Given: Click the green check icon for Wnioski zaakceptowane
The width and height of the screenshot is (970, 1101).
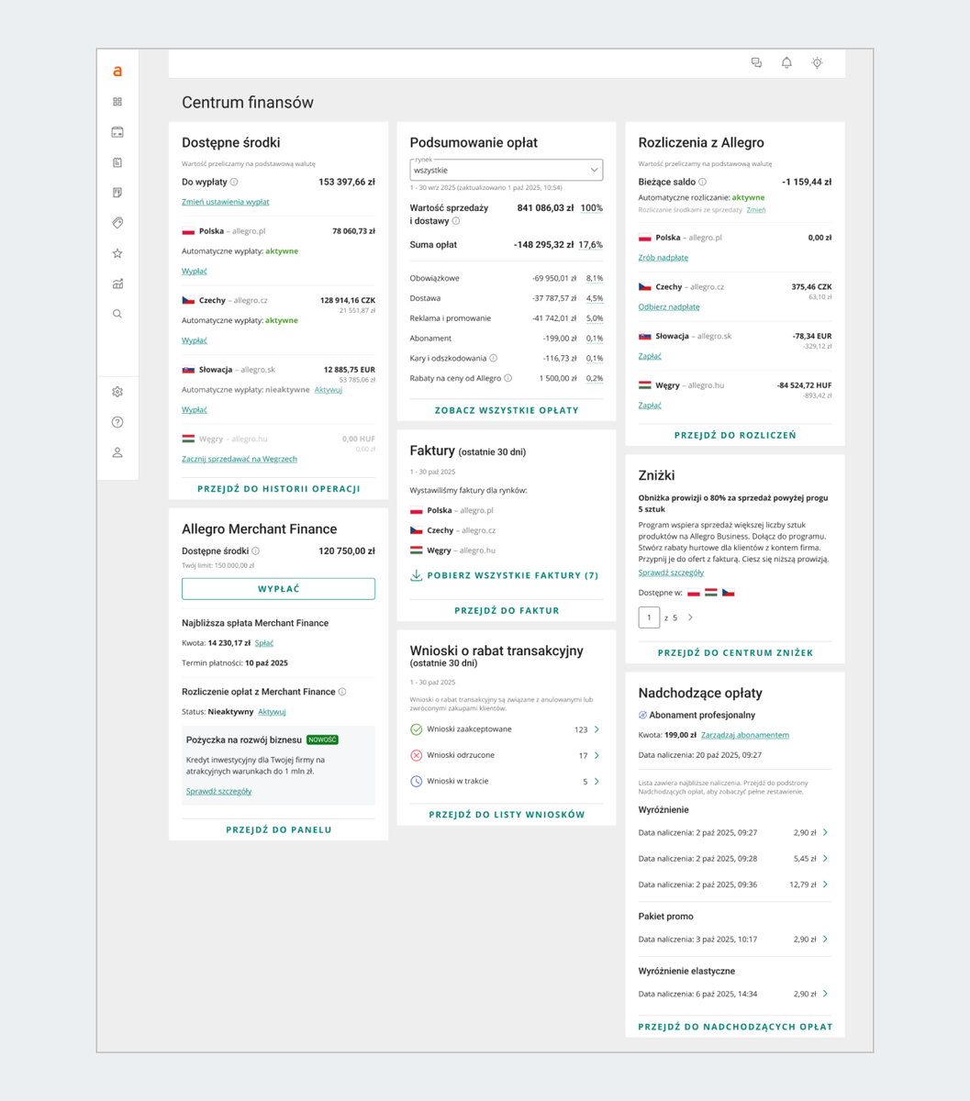Looking at the screenshot, I should tap(416, 729).
